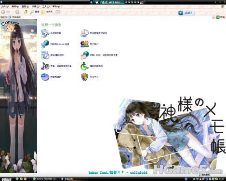Click the Performance and Maintenance link text
Viewport: 226px width, 181px height.
click(x=56, y=77)
